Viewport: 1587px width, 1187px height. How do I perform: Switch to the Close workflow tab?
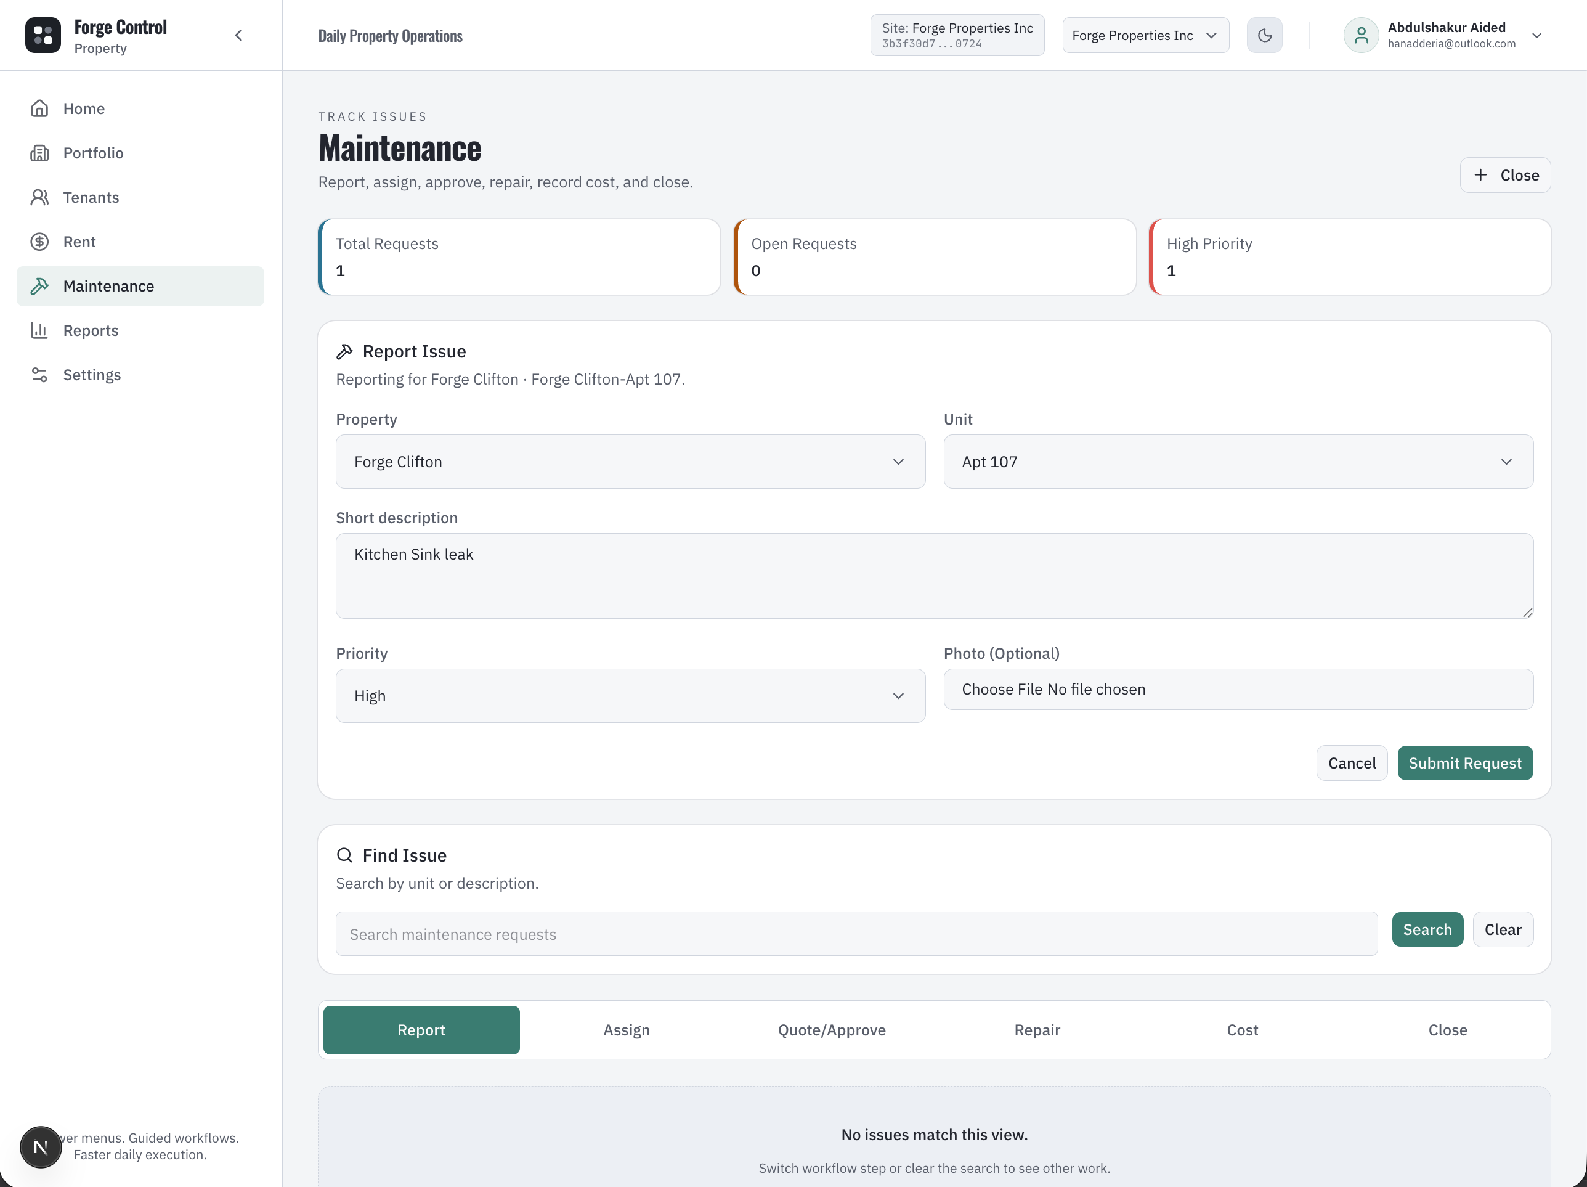point(1447,1030)
